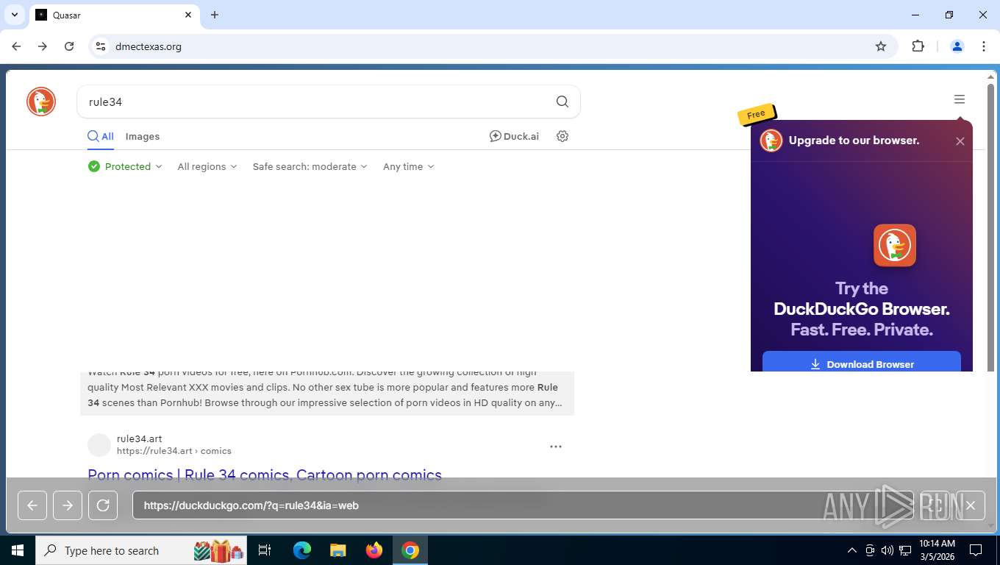This screenshot has width=1000, height=565.
Task: Launch Firefox from the taskbar
Action: tap(374, 550)
